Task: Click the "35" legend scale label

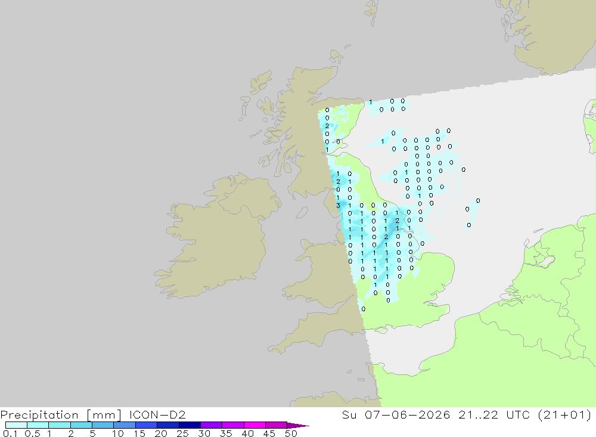Action: point(226,433)
